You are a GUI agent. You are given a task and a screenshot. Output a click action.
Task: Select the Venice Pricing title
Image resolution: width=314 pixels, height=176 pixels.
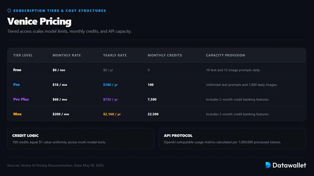tap(39, 21)
